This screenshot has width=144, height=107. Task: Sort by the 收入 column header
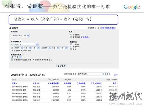click(115, 83)
